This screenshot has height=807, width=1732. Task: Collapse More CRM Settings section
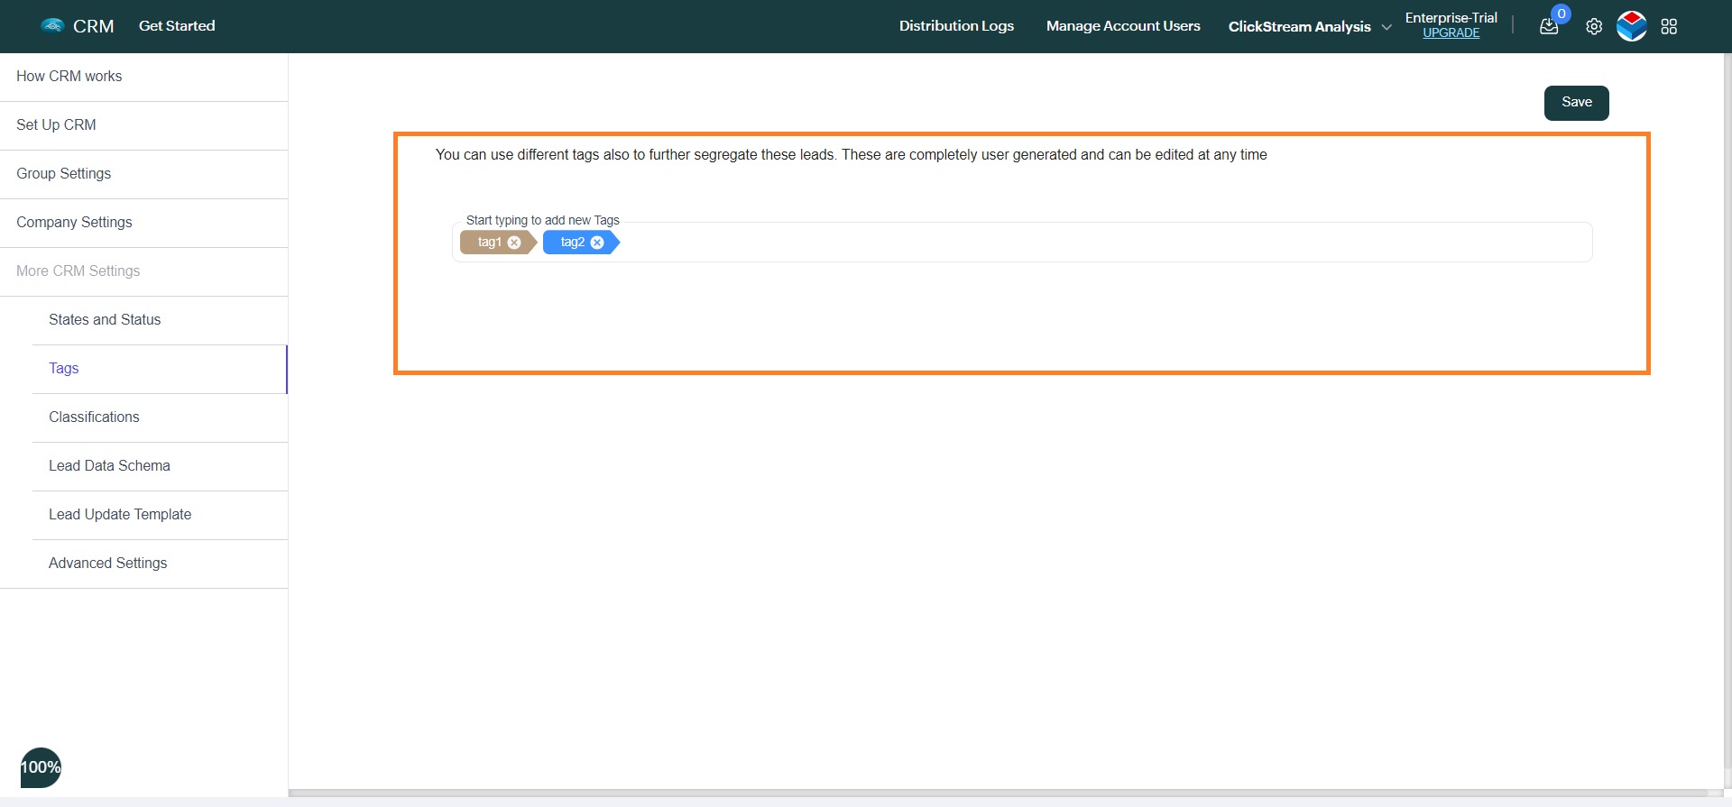click(143, 271)
